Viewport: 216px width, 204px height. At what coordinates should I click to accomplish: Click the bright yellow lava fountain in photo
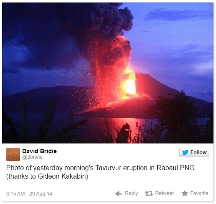tap(129, 84)
